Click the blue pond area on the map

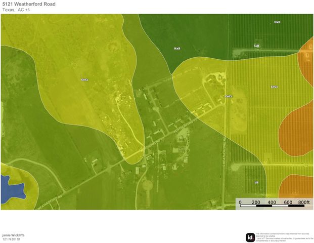11,187
